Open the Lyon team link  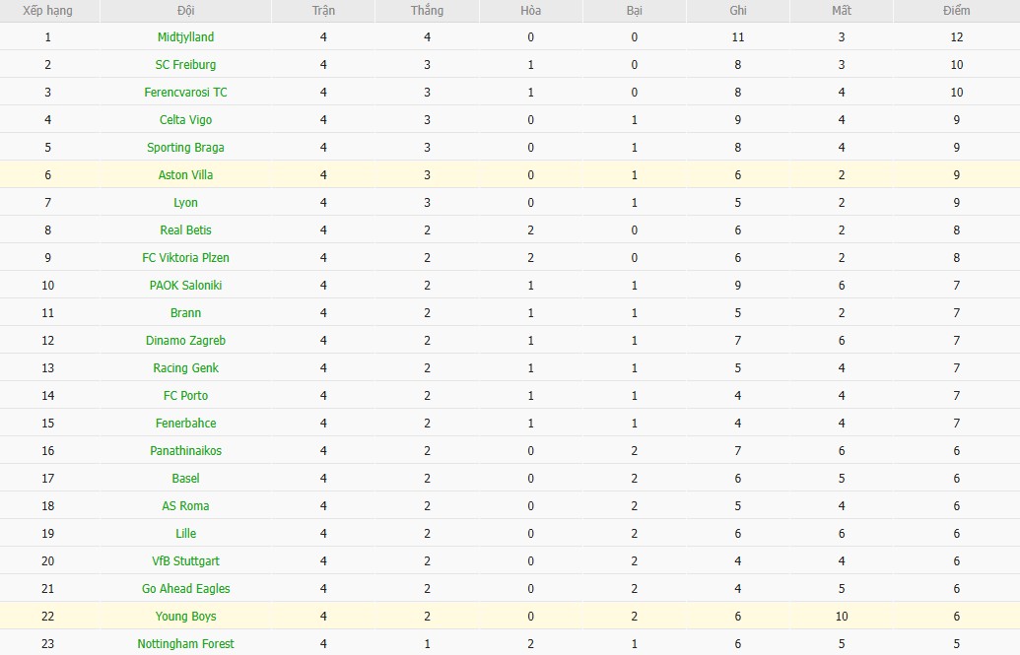[x=185, y=203]
